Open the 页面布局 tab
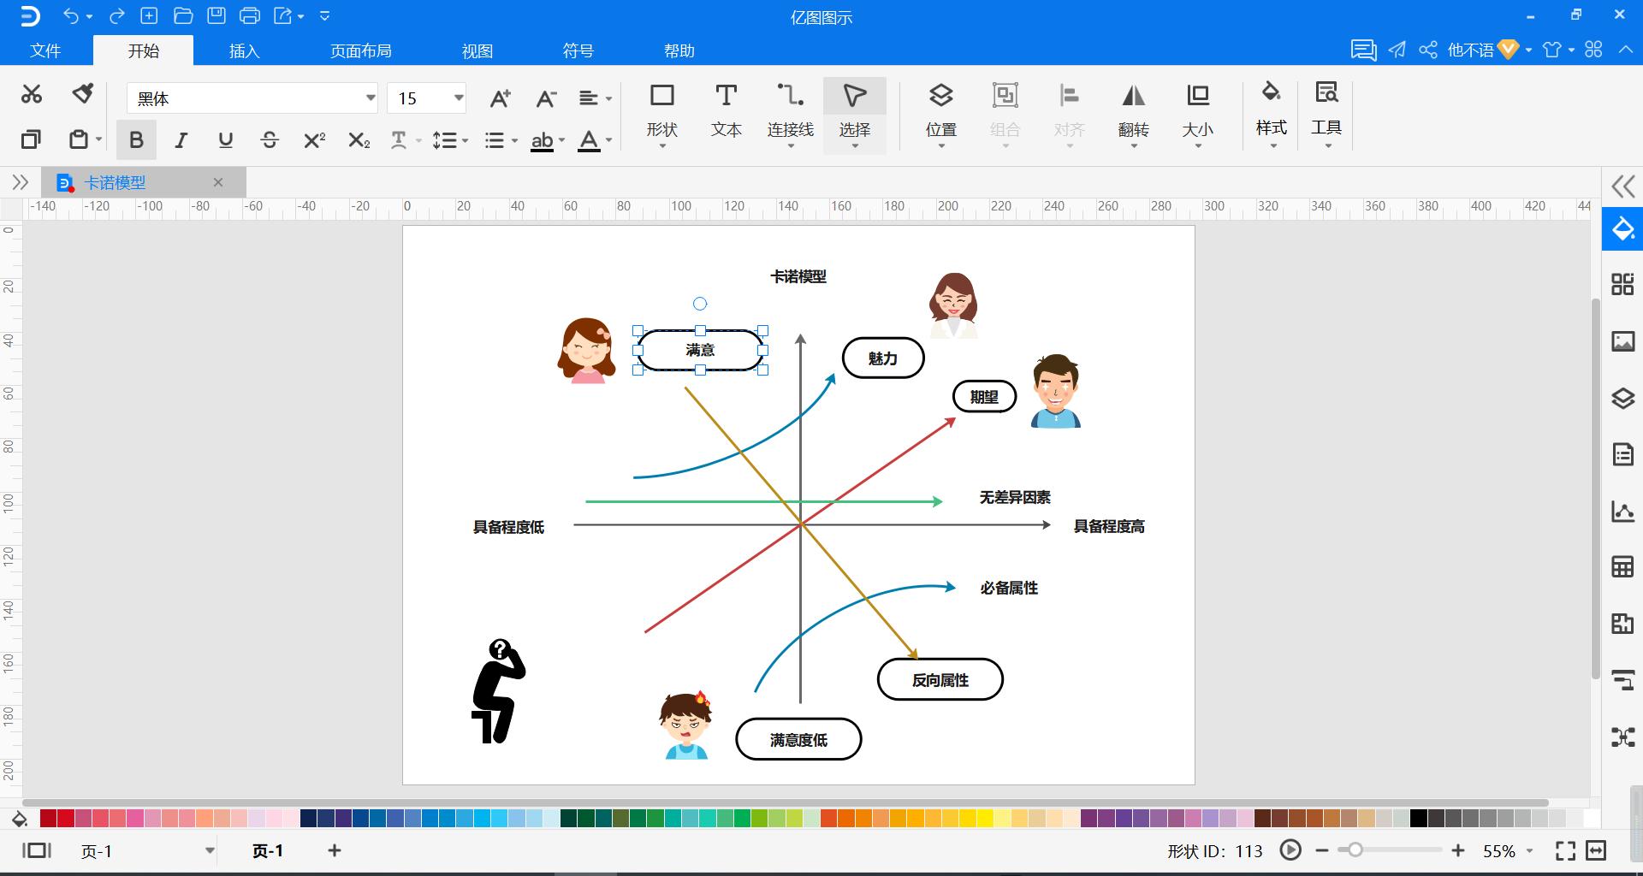The image size is (1643, 876). [360, 51]
